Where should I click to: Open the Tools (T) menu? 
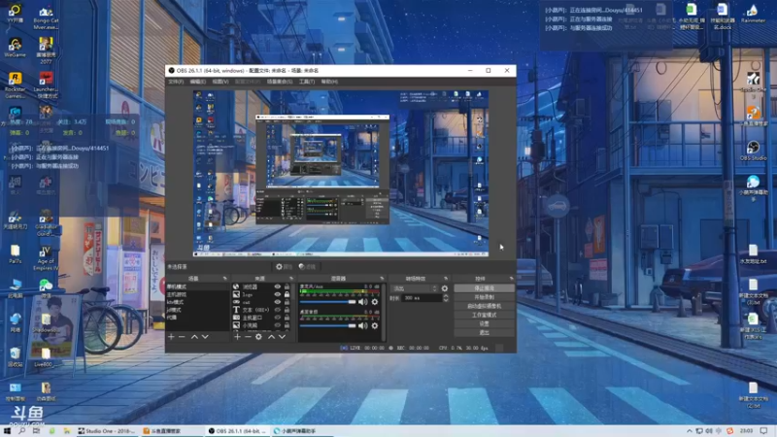pyautogui.click(x=307, y=82)
